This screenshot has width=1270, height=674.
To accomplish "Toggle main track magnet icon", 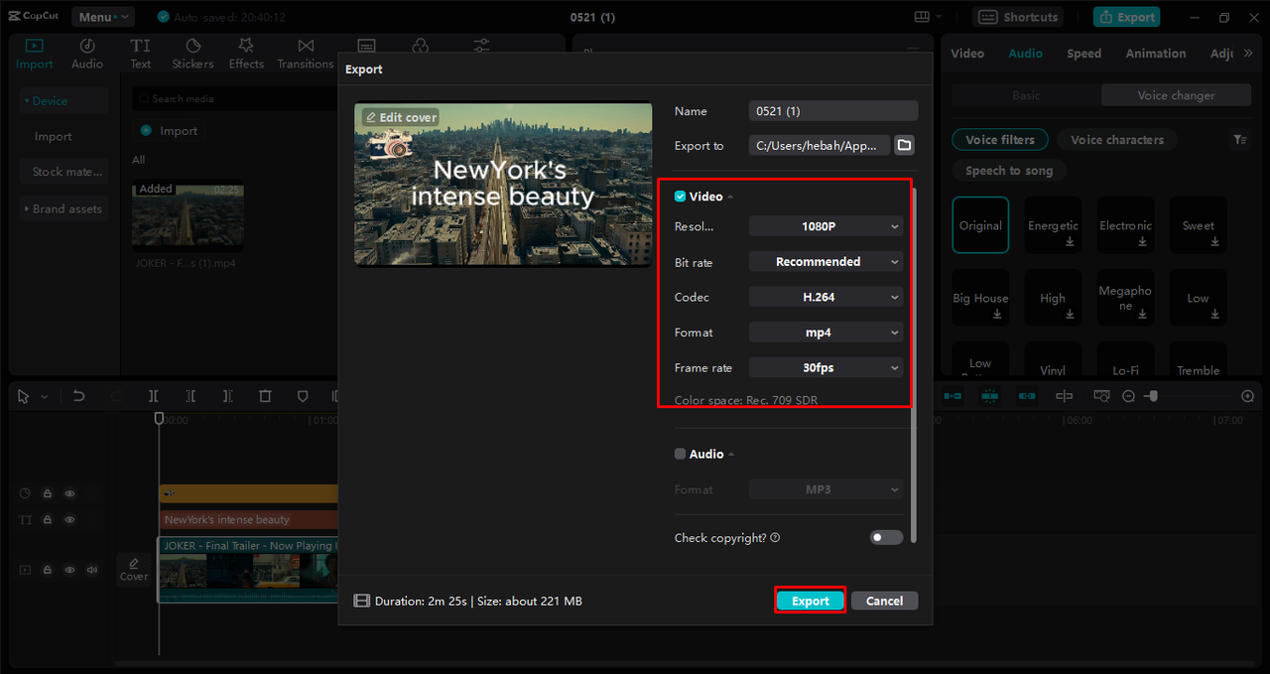I will (x=952, y=396).
